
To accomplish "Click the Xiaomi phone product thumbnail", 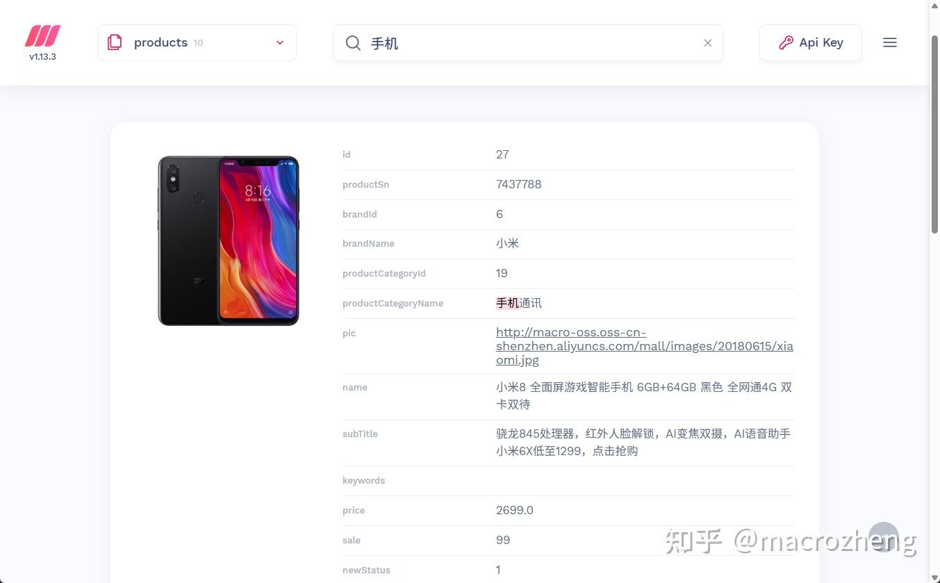I will point(229,240).
